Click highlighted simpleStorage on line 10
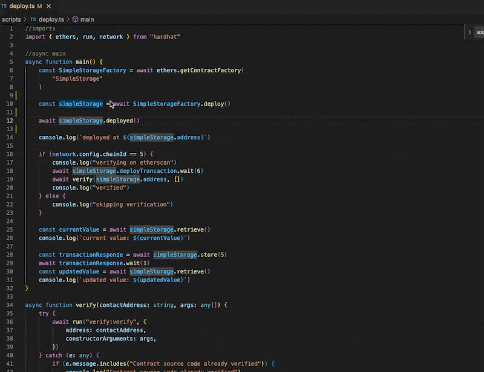Screen dimensions: 484x372 (81, 104)
